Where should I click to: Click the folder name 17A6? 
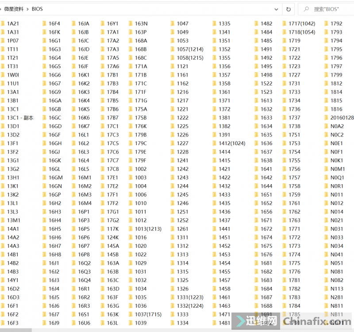click(113, 66)
